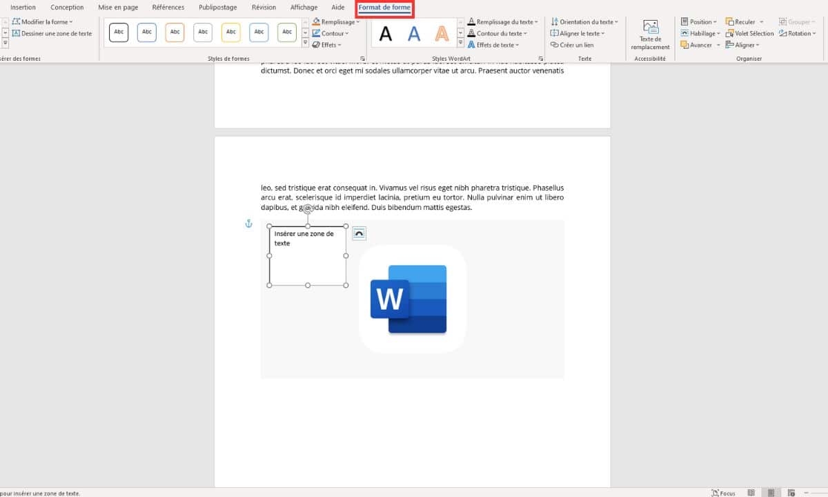Apply the black WordArt A style
Viewport: 828px width, 497px height.
[x=386, y=32]
